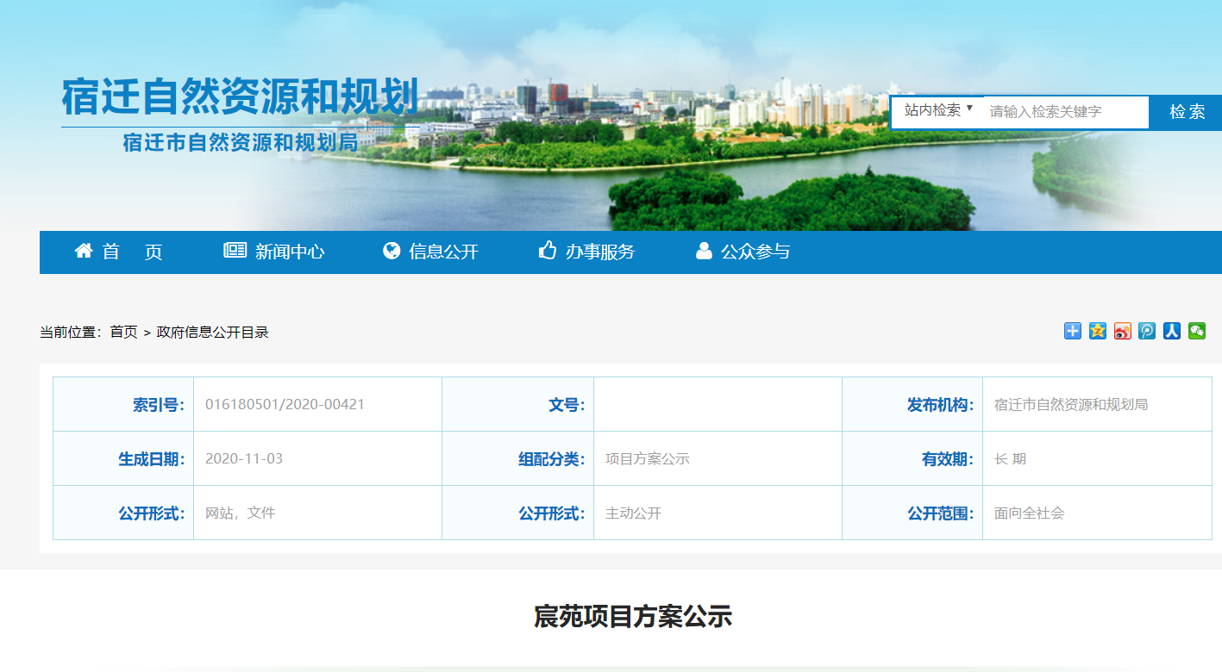Share via the Renren icon
Image resolution: width=1222 pixels, height=672 pixels.
click(x=1171, y=331)
